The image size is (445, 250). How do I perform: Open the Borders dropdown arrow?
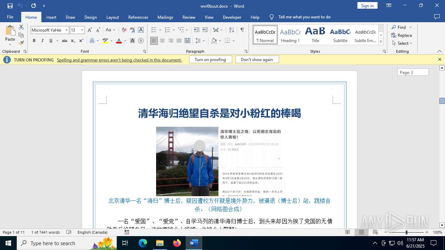[x=234, y=41]
